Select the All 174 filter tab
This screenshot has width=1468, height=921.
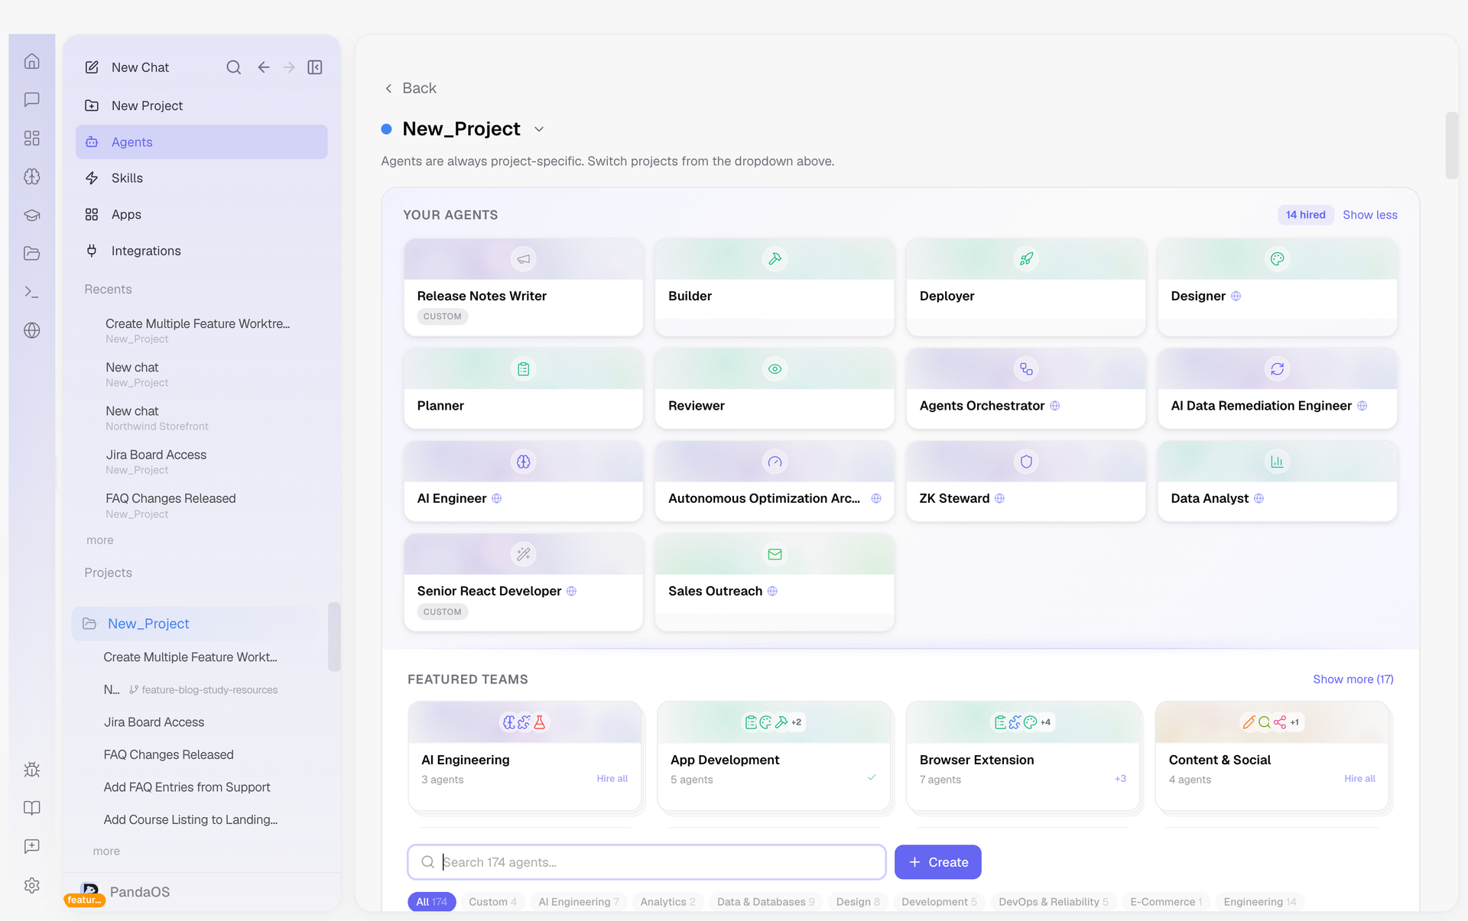pyautogui.click(x=432, y=902)
